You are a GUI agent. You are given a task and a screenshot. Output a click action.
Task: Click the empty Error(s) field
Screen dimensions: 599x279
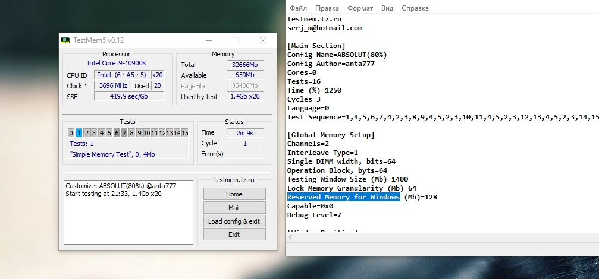(245, 154)
